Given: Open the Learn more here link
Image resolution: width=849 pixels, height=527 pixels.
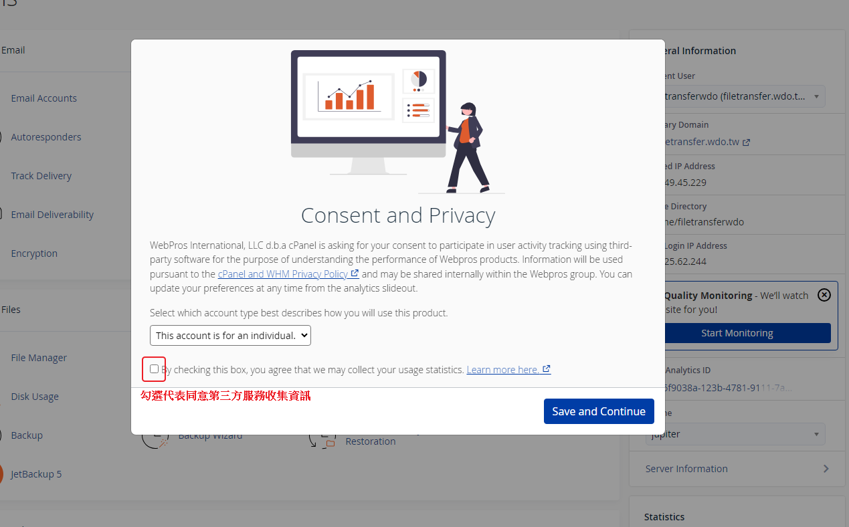Looking at the screenshot, I should [502, 369].
